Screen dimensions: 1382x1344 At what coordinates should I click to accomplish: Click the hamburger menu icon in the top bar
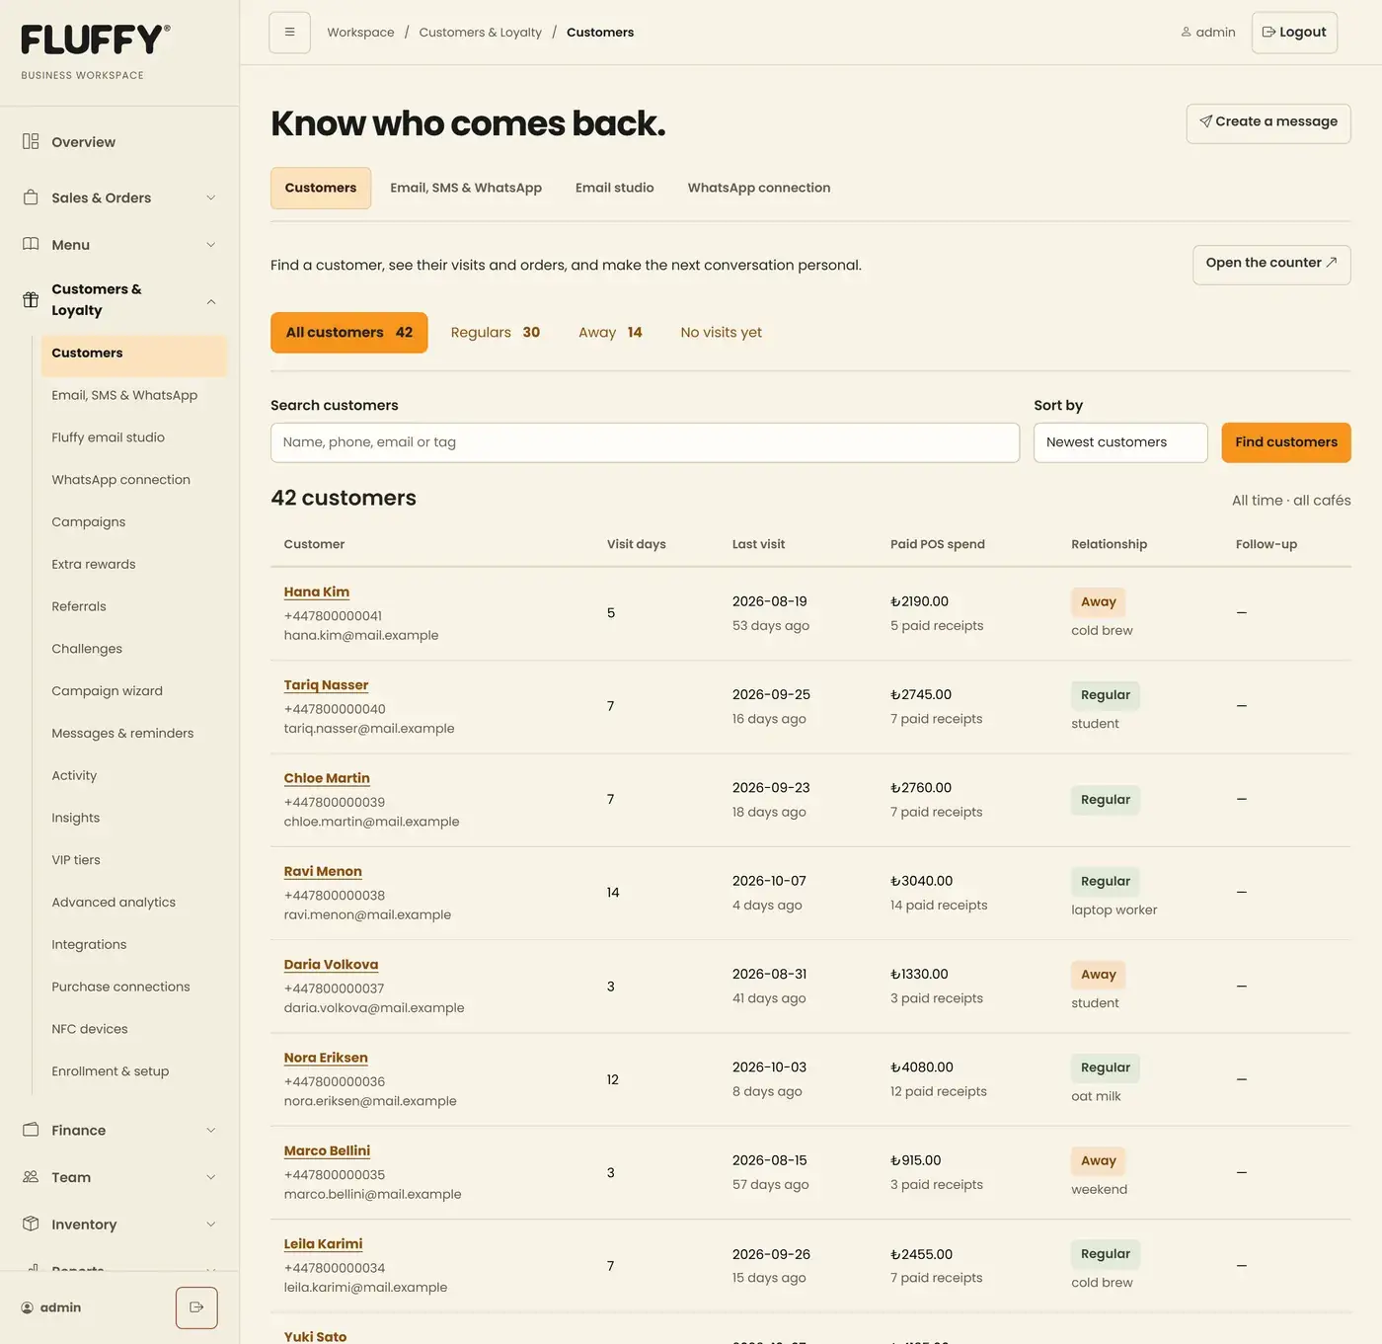point(289,33)
